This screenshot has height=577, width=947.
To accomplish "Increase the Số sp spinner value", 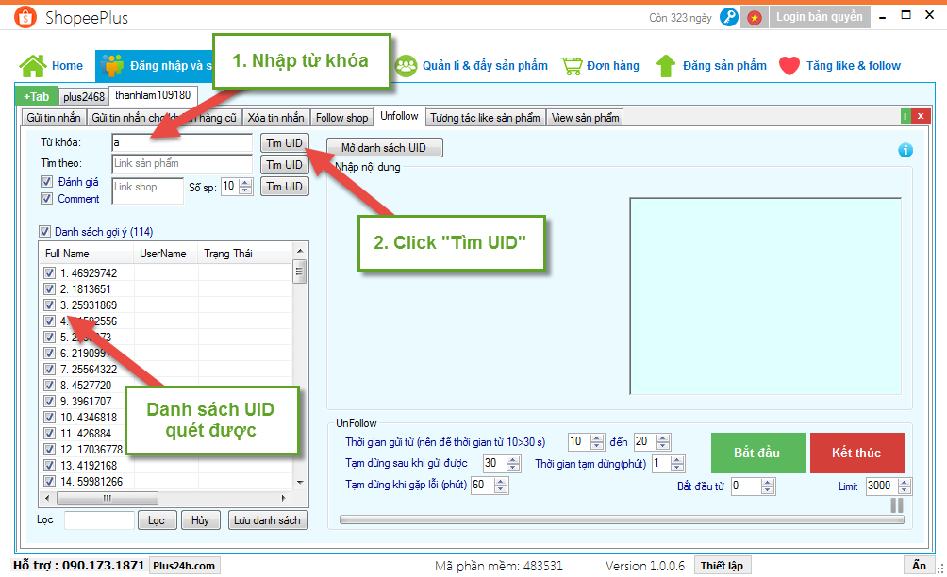I will pos(246,182).
